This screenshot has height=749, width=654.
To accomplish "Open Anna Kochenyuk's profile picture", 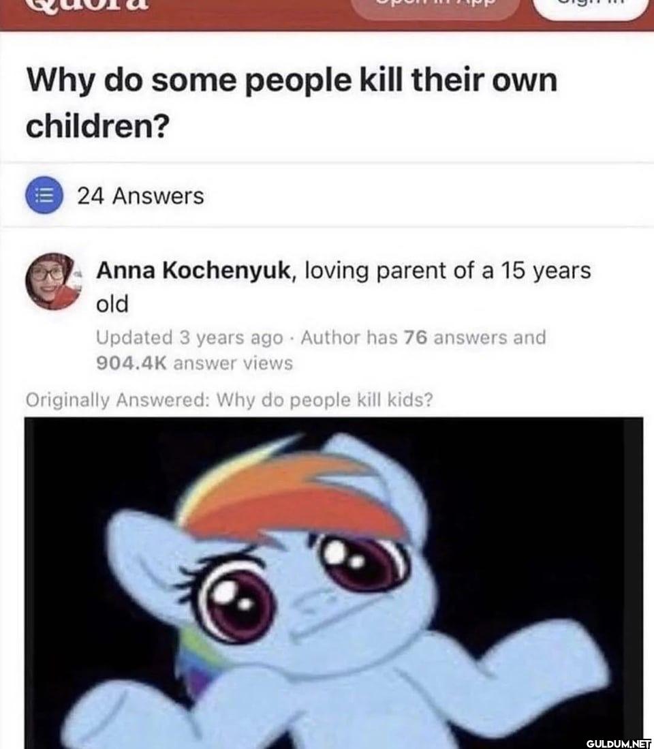I will [x=53, y=281].
